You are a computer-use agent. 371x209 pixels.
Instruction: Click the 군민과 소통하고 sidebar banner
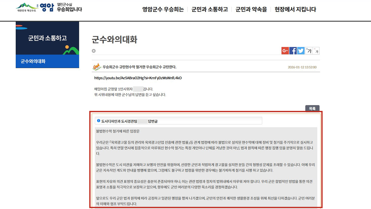click(x=47, y=38)
